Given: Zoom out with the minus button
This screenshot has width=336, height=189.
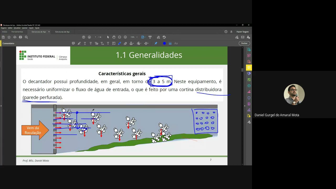Looking at the screenshot, I should coord(119,37).
